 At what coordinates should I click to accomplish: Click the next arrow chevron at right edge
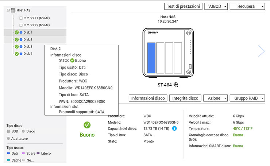click(x=261, y=51)
